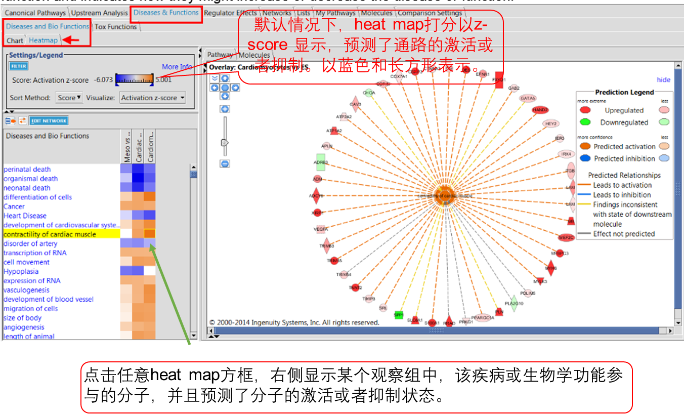Click the EDIT NETWORK button
The image size is (684, 415).
(49, 121)
